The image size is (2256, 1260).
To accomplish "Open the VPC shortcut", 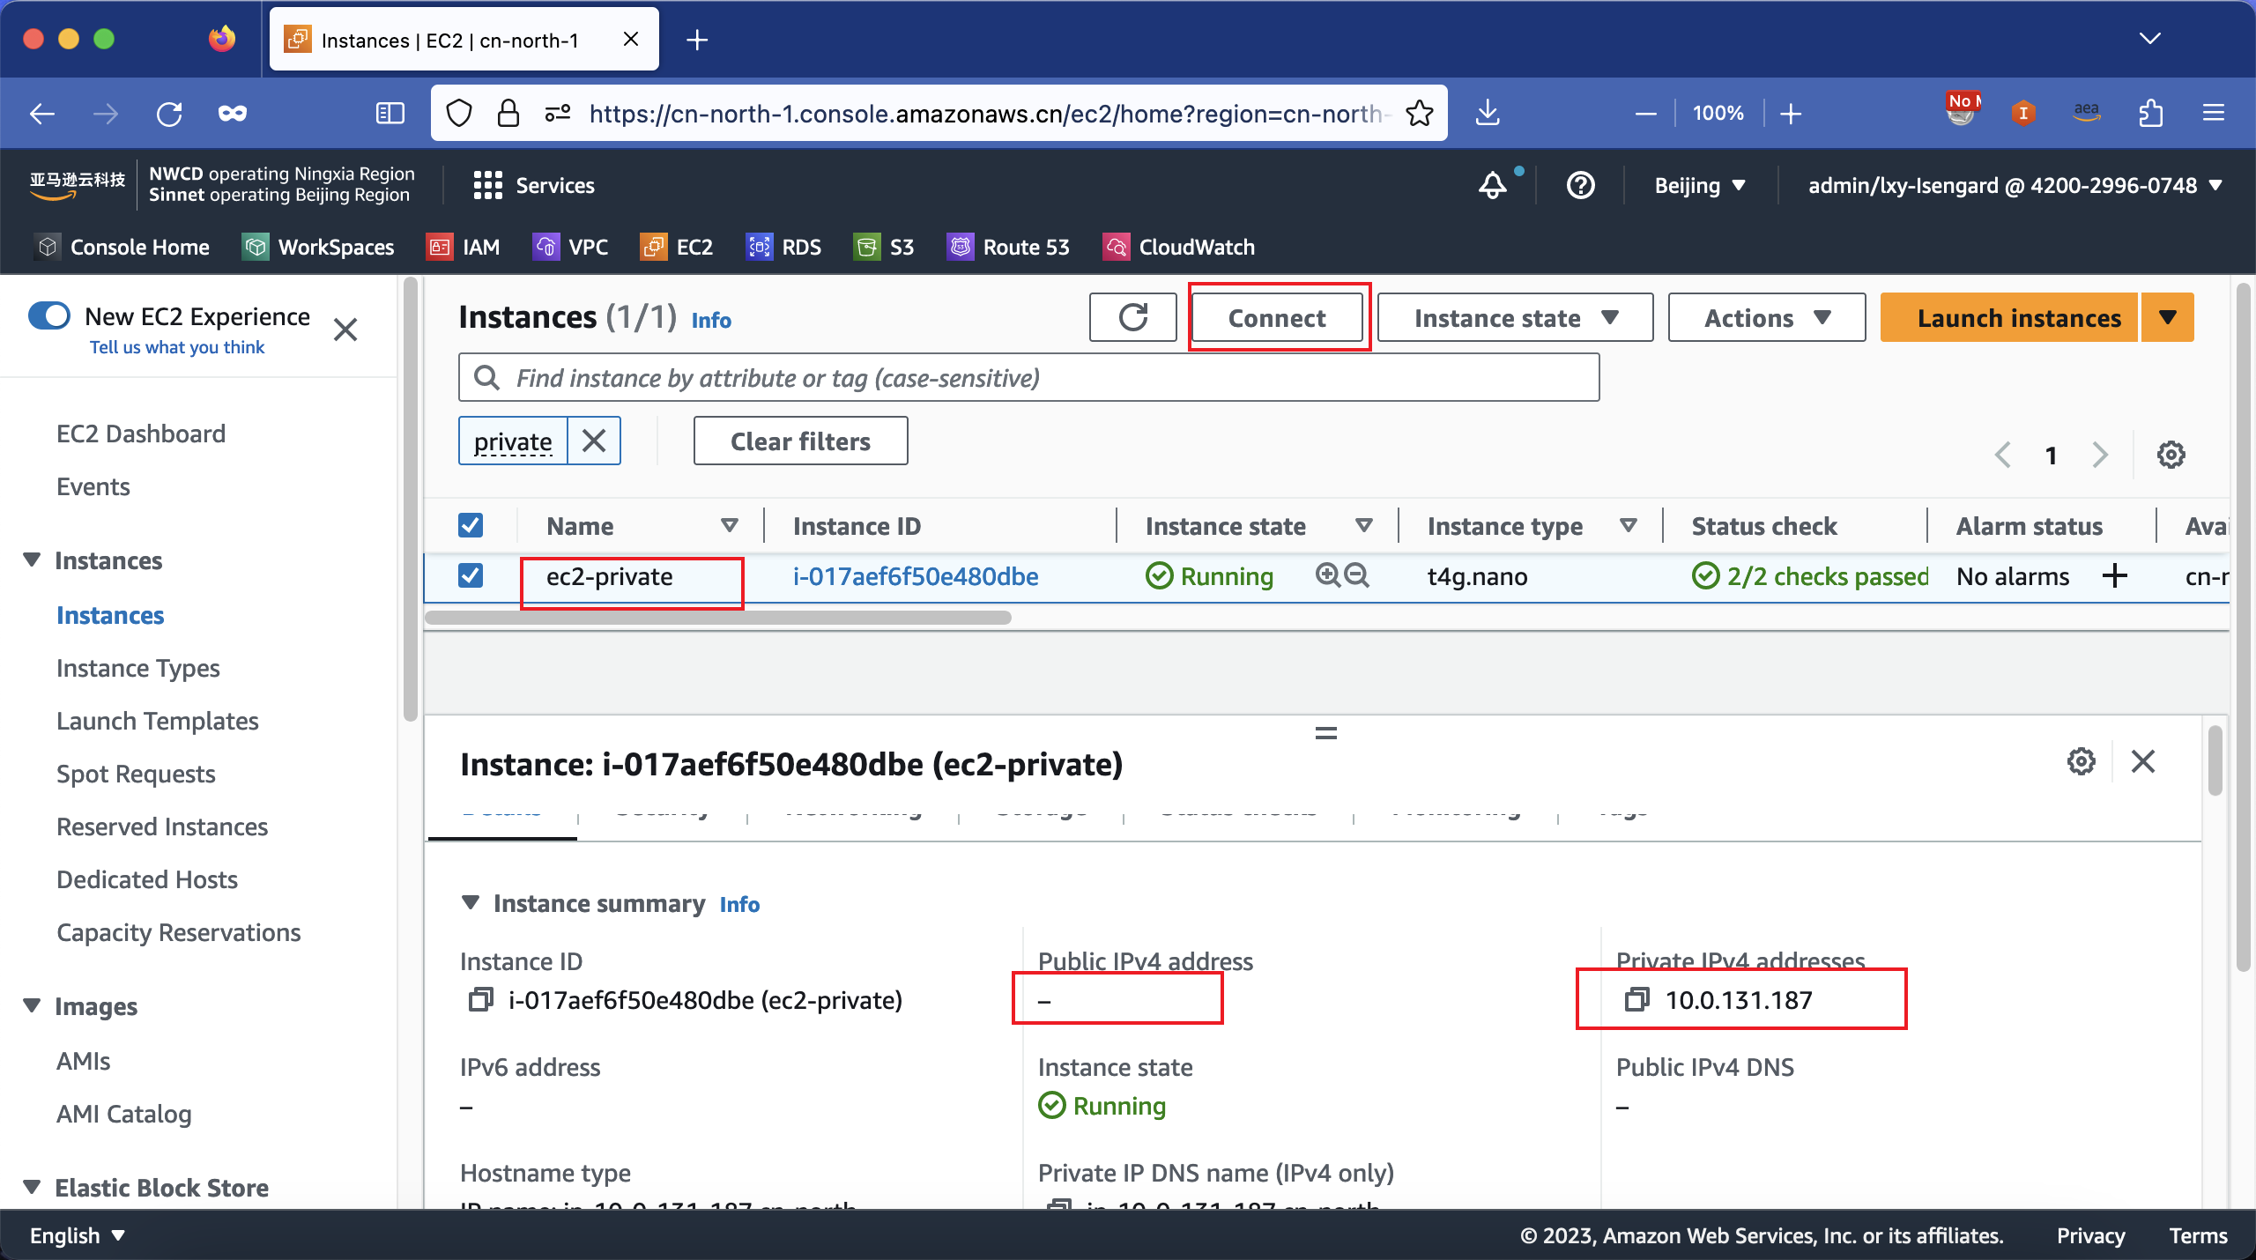I will click(571, 247).
